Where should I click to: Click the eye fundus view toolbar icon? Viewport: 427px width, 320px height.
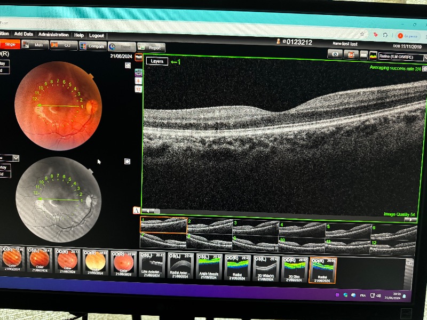(335, 54)
